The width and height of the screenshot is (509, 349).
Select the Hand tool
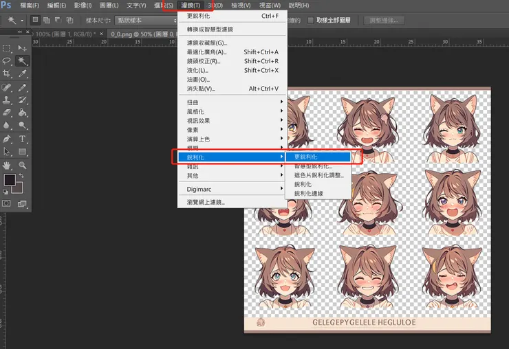pos(6,166)
